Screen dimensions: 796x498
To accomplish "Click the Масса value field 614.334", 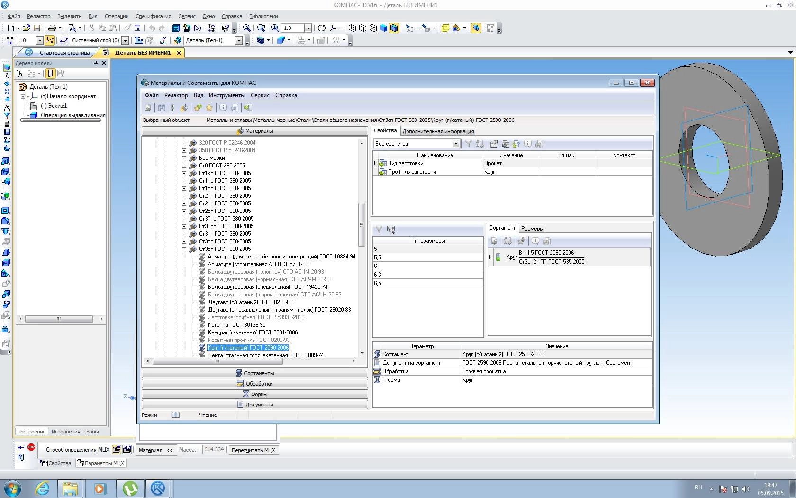I will pyautogui.click(x=214, y=450).
